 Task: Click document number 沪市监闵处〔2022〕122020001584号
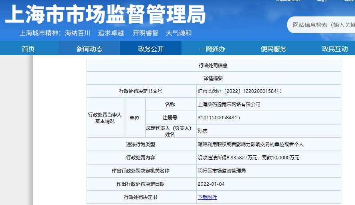pos(239,91)
